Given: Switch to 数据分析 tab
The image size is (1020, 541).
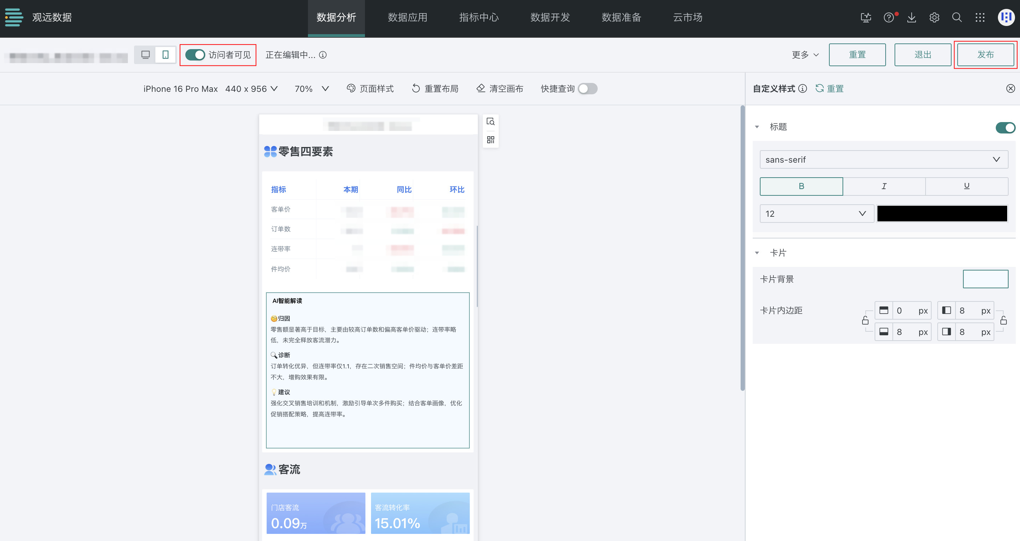Looking at the screenshot, I should tap(336, 18).
